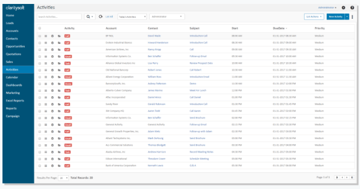Open the folder icon in Alliance Global Investors row

click(x=59, y=63)
